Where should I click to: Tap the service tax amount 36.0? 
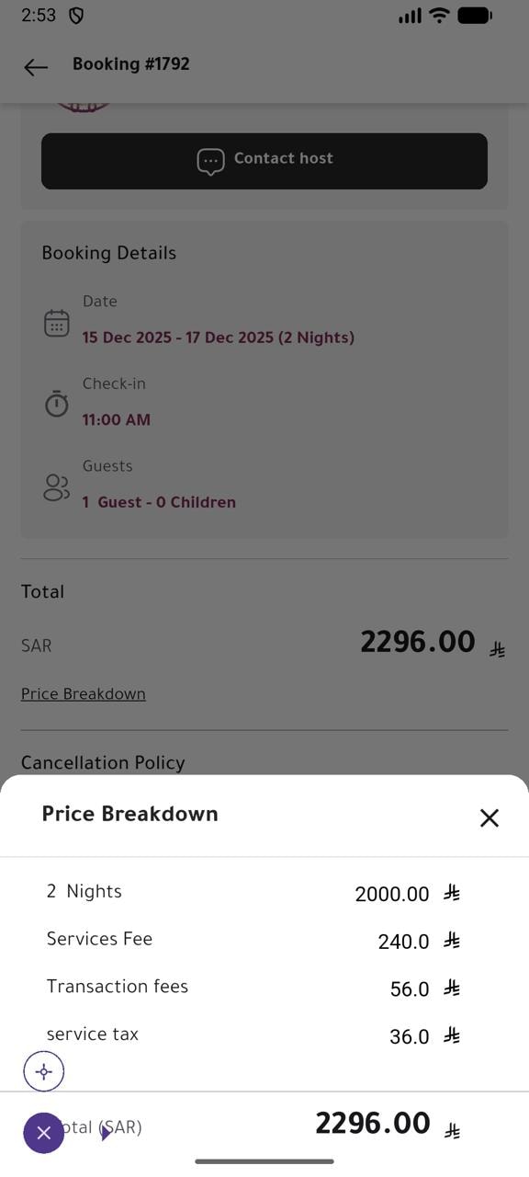coord(410,1036)
